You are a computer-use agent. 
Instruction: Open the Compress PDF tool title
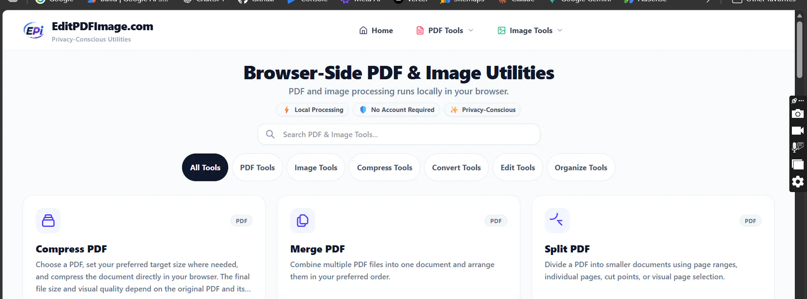click(71, 249)
